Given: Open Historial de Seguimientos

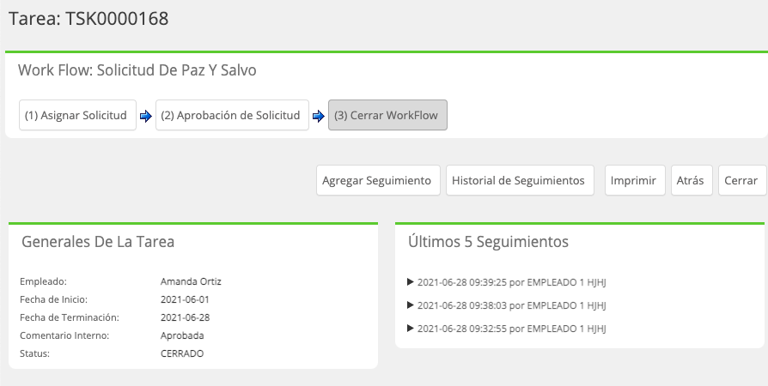Looking at the screenshot, I should click(x=520, y=180).
